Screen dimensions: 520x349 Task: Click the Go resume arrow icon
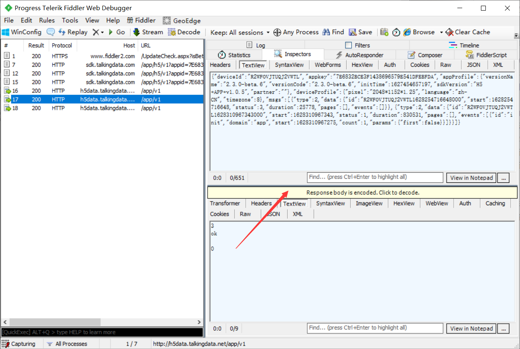click(x=111, y=32)
